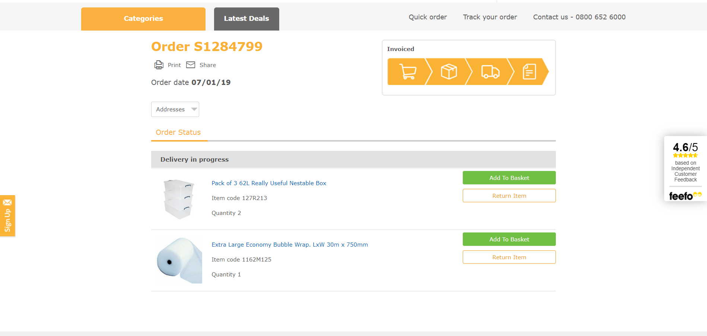Open Track your order link
The width and height of the screenshot is (707, 336).
[x=490, y=17]
